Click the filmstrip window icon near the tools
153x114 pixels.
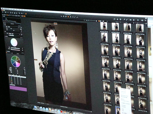(142, 20)
